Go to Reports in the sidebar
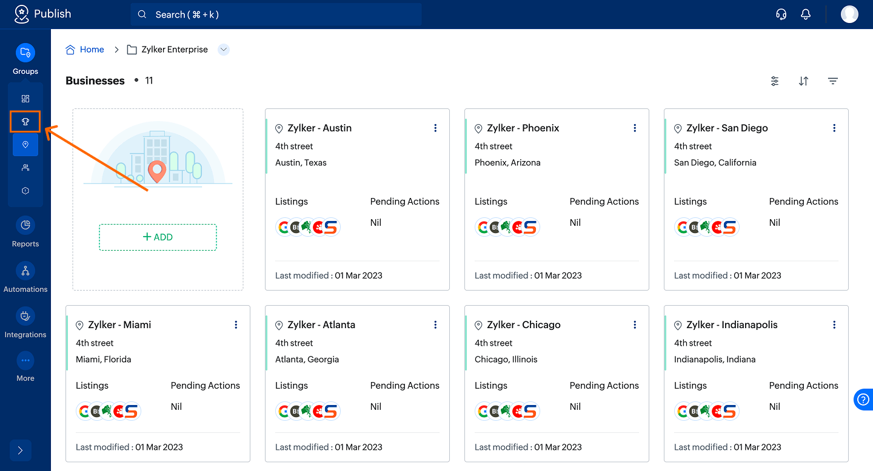Screen dimensions: 873x471 point(25,232)
